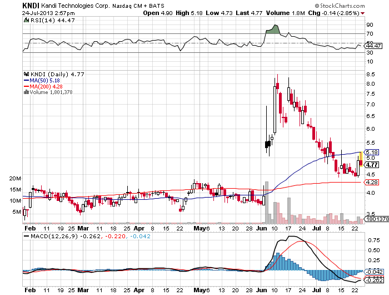Click the Volume bars legend icon
This screenshot has width=389, height=295.
(x=26, y=92)
